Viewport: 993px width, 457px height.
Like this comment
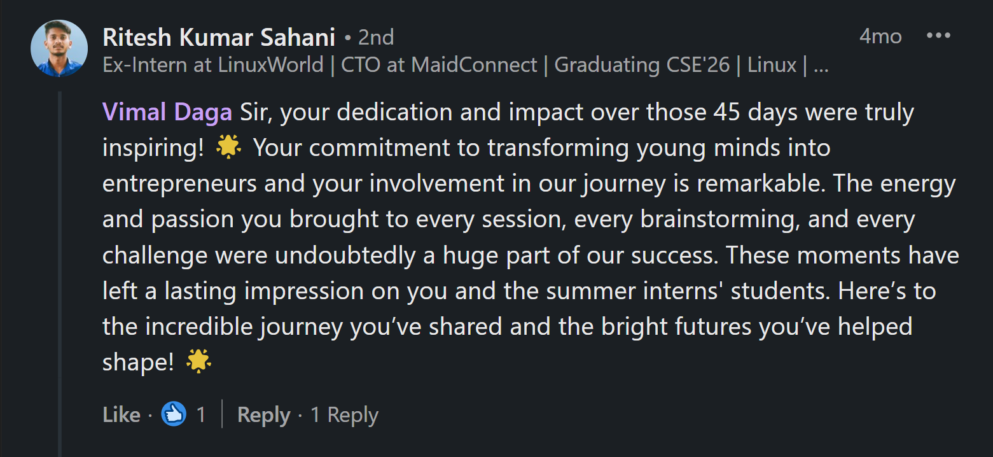121,415
